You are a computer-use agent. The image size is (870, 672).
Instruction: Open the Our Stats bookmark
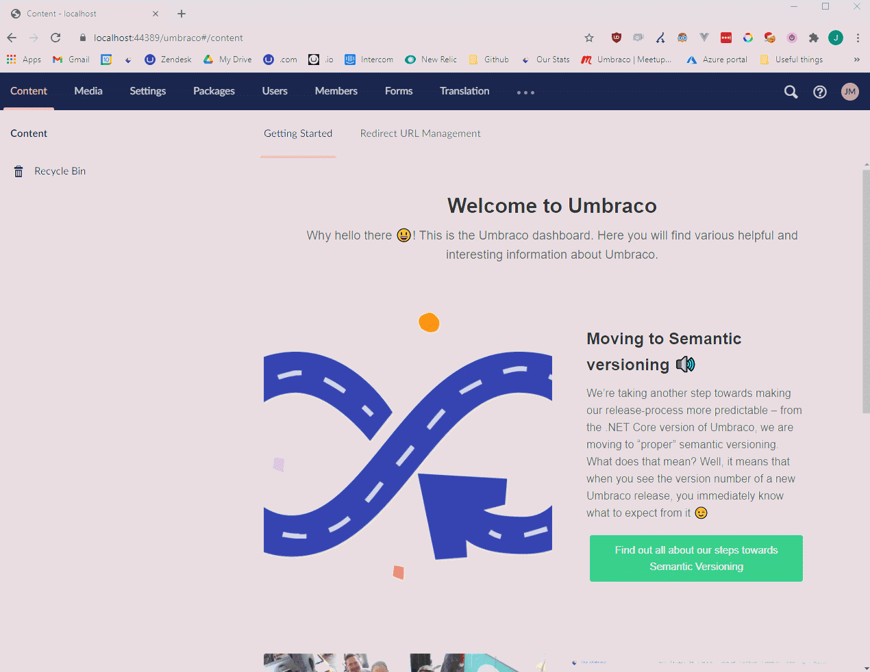pos(546,60)
